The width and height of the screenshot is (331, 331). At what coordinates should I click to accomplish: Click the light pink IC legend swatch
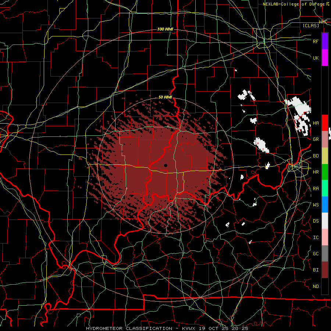pos(325,237)
